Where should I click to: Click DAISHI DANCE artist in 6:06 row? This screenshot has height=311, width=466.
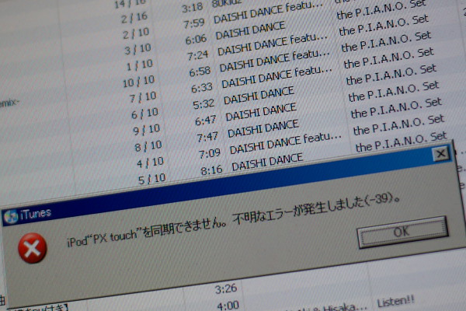[x=251, y=31]
